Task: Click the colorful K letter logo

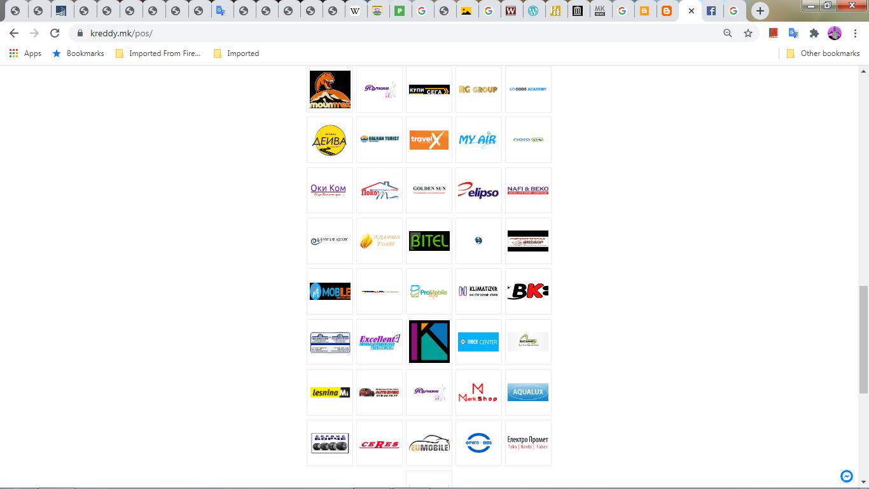Action: (x=429, y=342)
